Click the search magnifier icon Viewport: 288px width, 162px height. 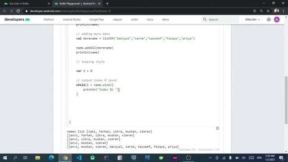tap(205, 19)
